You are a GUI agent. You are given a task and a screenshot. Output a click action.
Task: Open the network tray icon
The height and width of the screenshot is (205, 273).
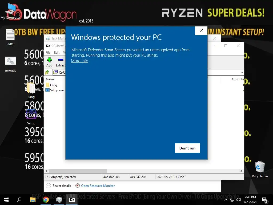click(232, 200)
